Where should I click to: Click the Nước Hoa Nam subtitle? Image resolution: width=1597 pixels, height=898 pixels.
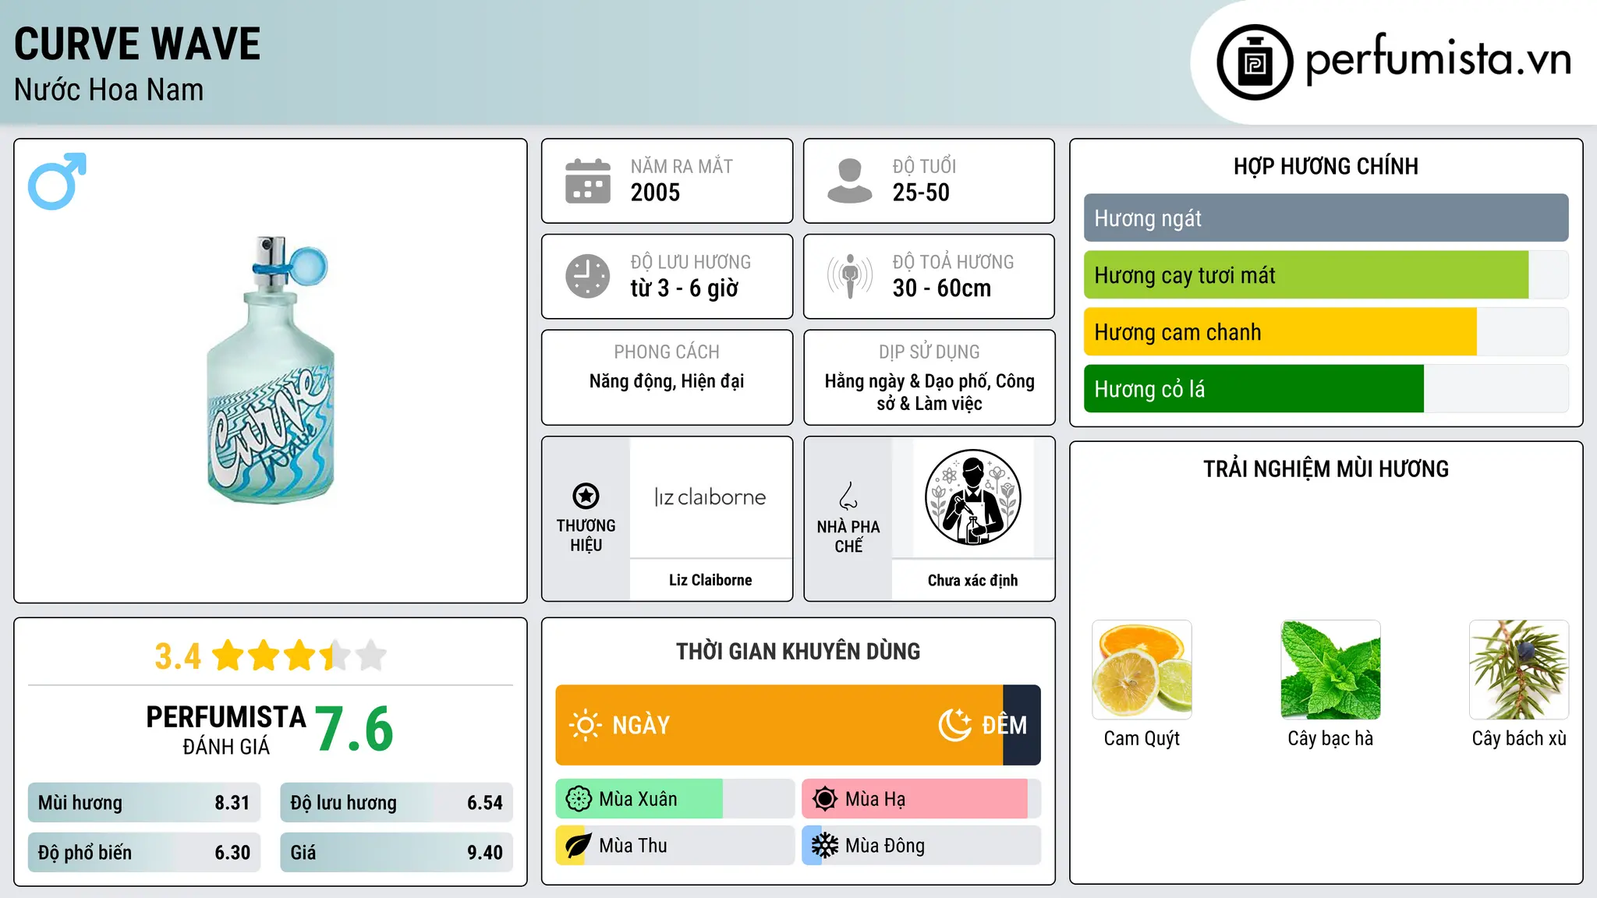point(109,90)
